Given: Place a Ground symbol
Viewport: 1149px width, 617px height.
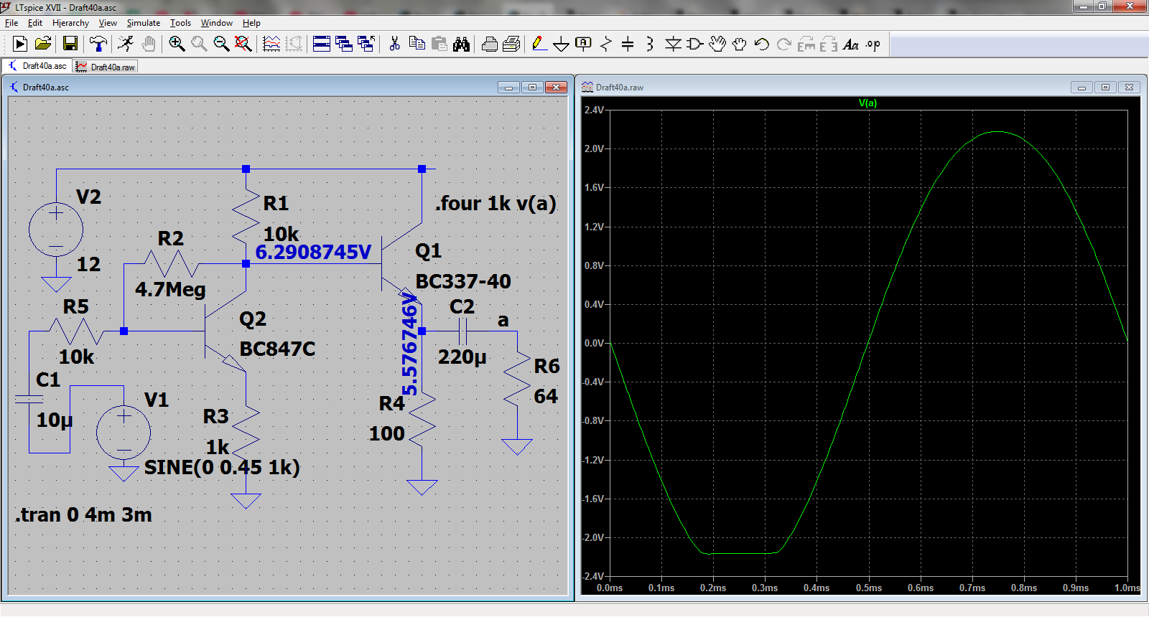Looking at the screenshot, I should (x=561, y=44).
